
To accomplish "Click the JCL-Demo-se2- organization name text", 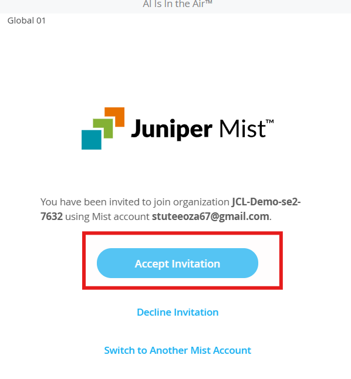I will [266, 202].
